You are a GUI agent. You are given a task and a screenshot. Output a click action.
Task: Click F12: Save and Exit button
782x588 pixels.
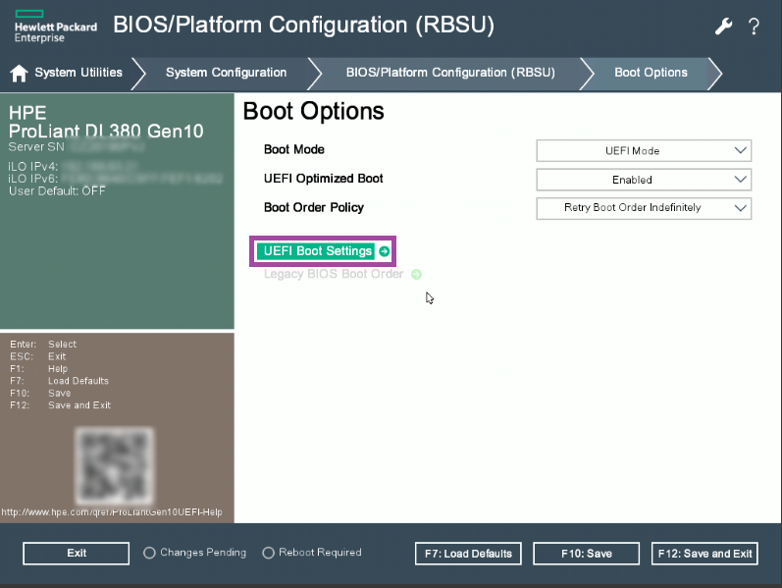704,554
